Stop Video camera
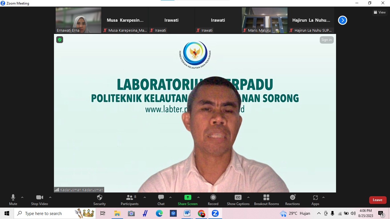Screen dimensions: 390x219 (39, 200)
